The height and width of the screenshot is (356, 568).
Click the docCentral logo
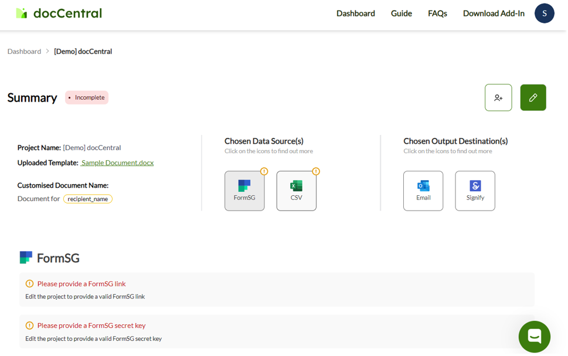coord(59,13)
